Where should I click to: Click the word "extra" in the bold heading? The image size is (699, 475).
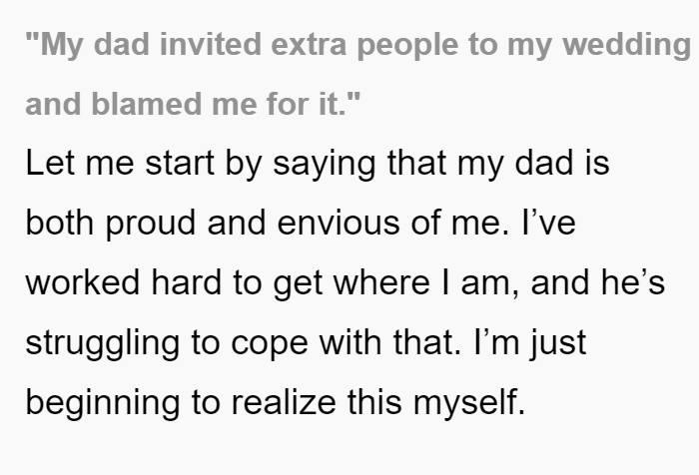309,45
